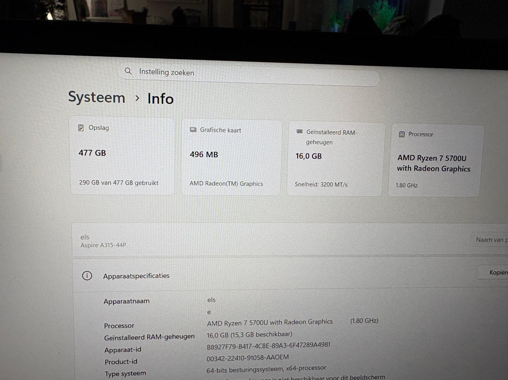The height and width of the screenshot is (380, 508).
Task: Click the breadcrumb chevron after Systeem
Action: [137, 98]
